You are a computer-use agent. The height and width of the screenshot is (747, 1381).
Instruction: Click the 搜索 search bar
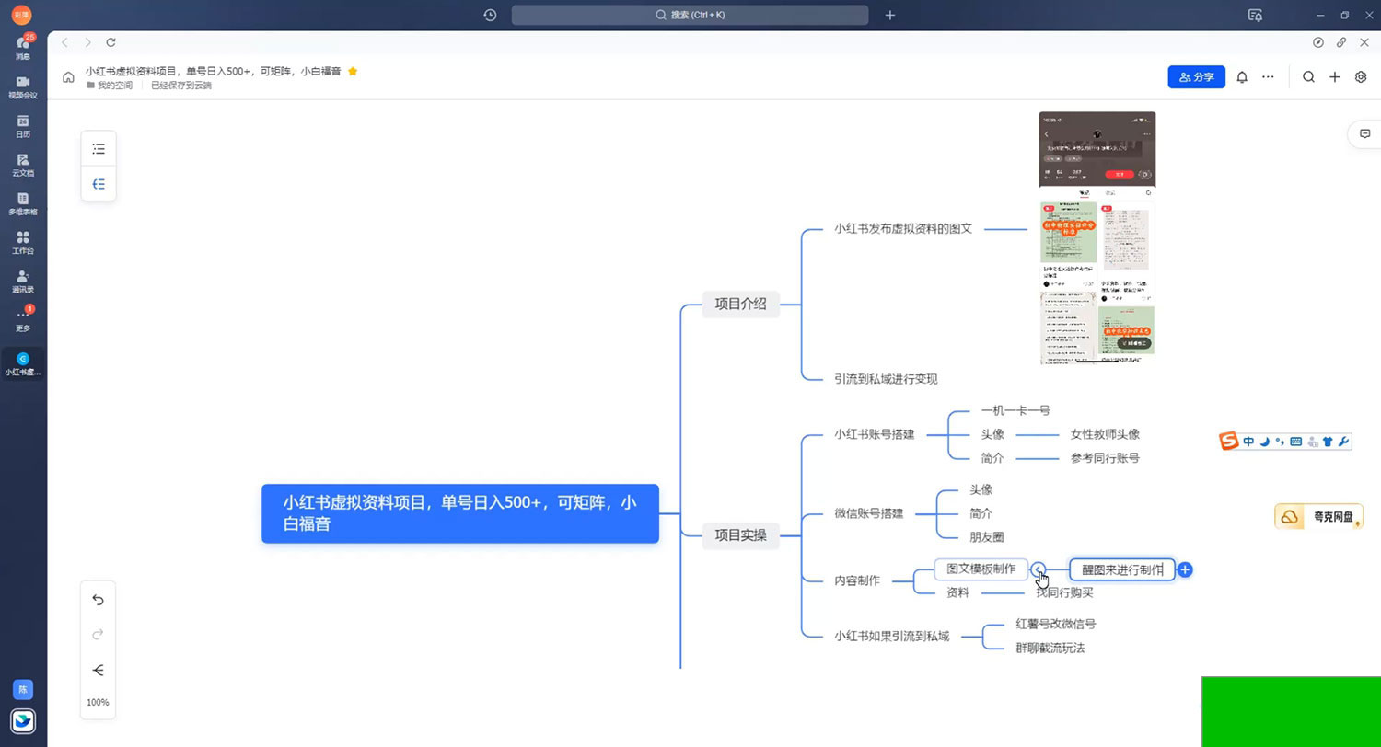[690, 15]
